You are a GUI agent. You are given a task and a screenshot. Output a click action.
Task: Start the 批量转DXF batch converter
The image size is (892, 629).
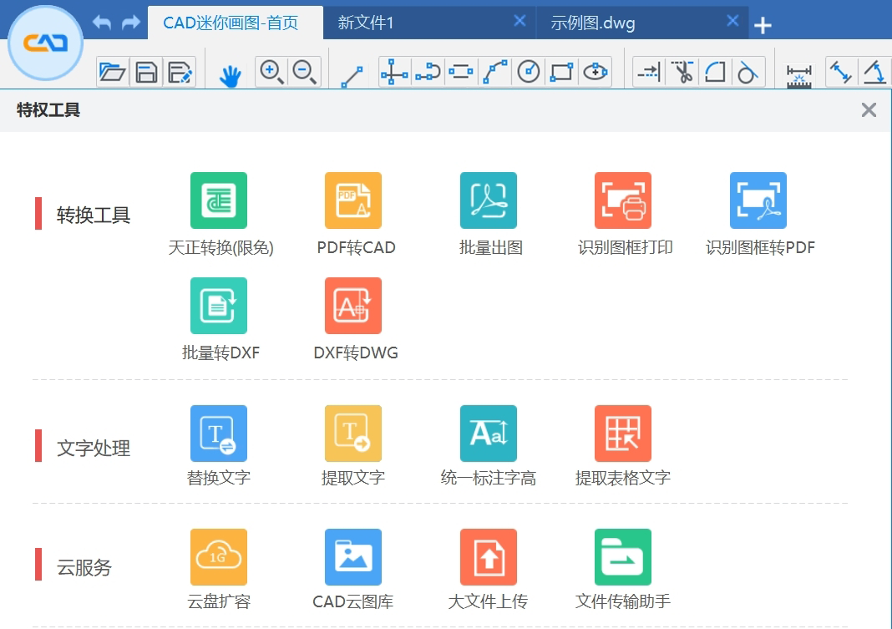tap(219, 306)
